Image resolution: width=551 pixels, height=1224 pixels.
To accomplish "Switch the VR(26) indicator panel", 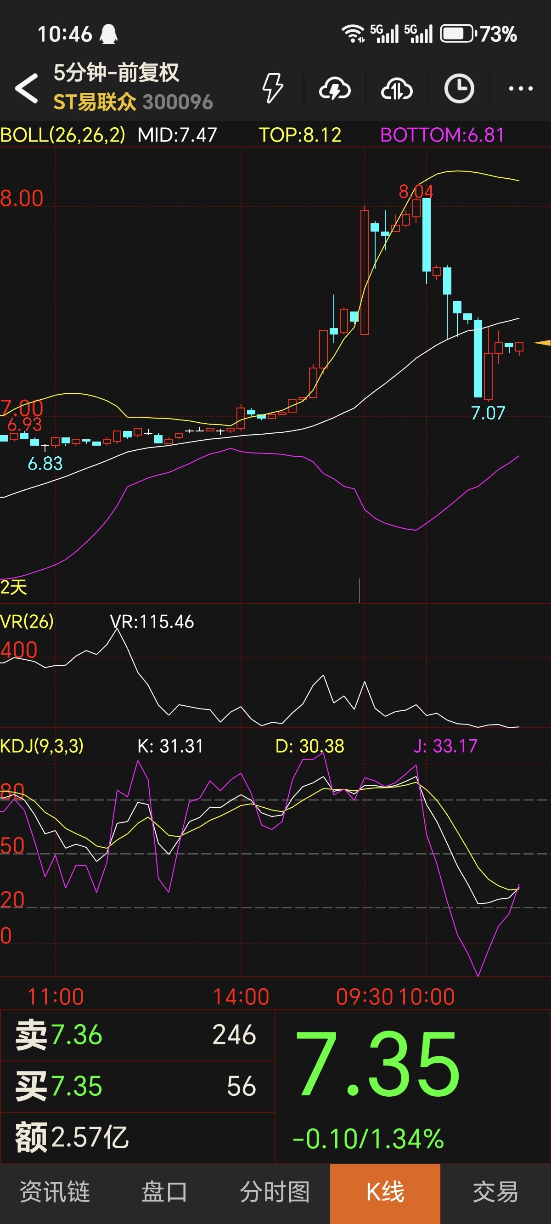I will click(27, 622).
